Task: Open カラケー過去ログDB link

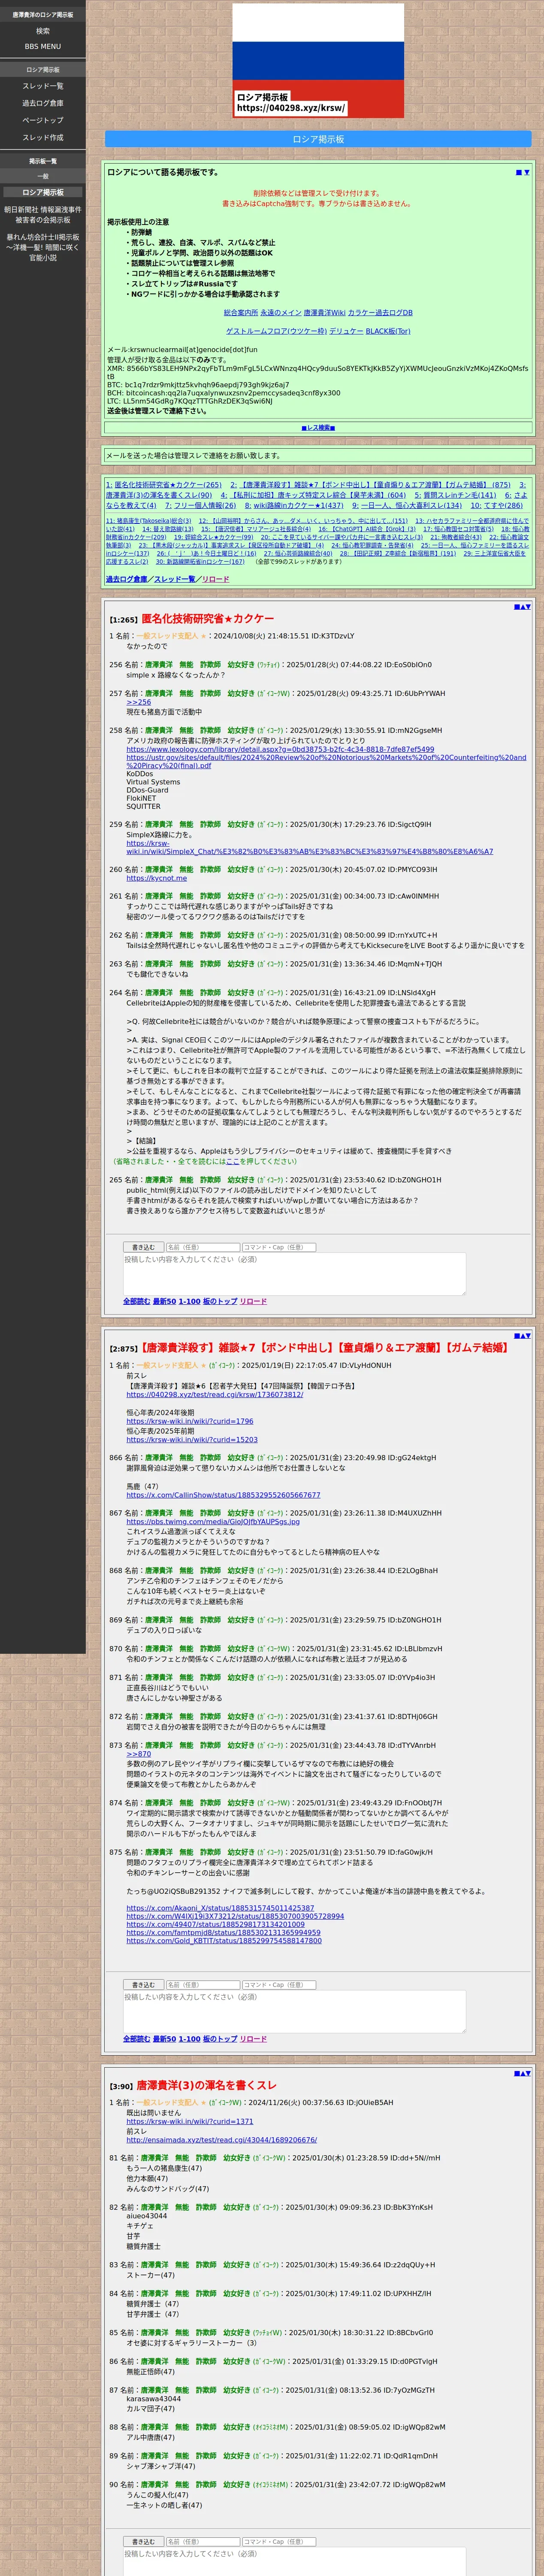Action: pos(380,312)
